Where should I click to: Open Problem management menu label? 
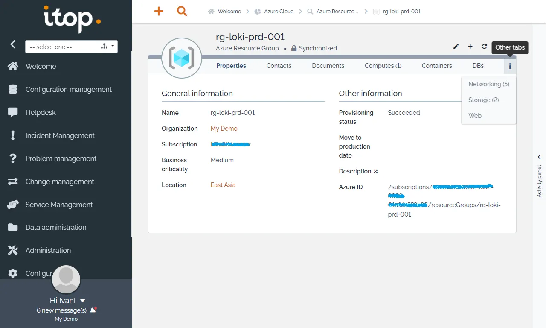(x=61, y=158)
